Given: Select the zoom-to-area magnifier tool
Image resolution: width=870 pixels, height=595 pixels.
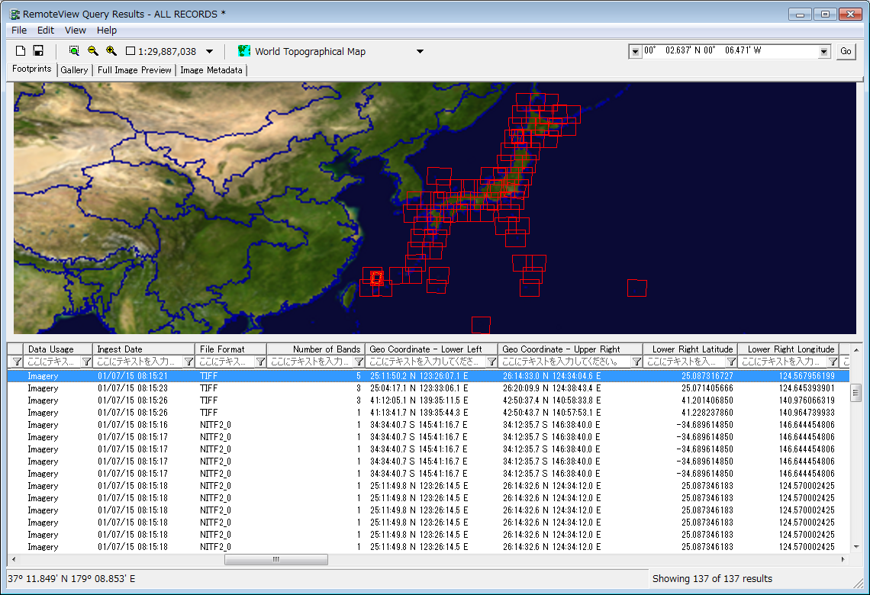Looking at the screenshot, I should pyautogui.click(x=74, y=51).
